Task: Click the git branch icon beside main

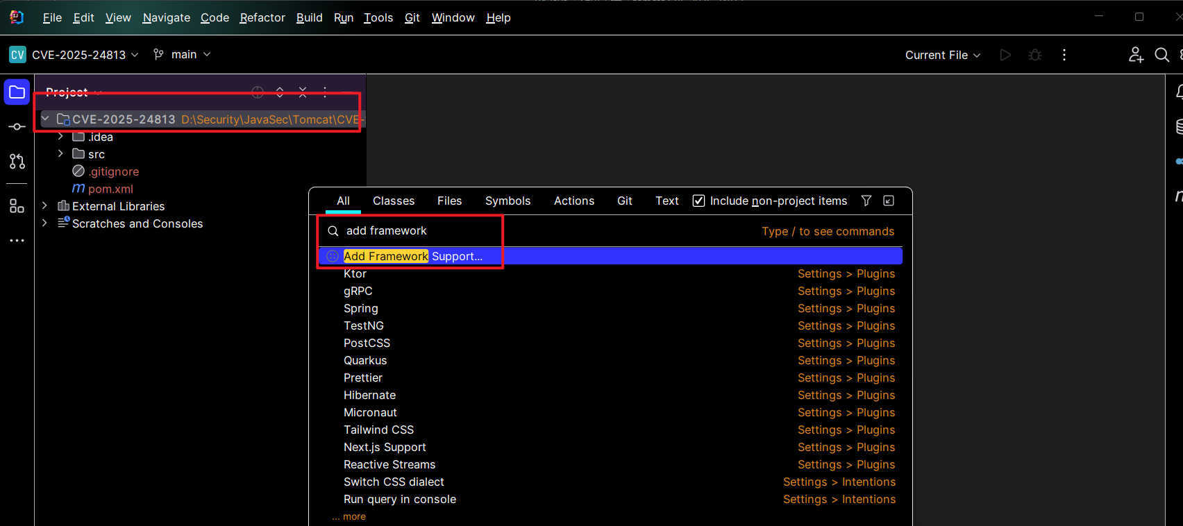Action: pyautogui.click(x=159, y=54)
